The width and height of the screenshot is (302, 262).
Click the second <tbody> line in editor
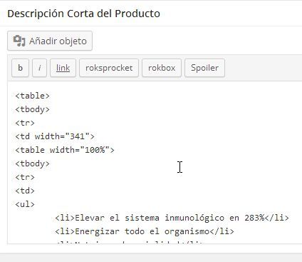point(33,163)
